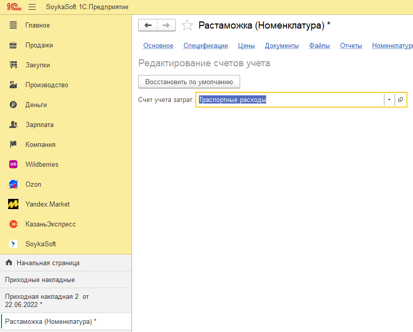
Task: Open the Файлы link
Action: (x=319, y=46)
